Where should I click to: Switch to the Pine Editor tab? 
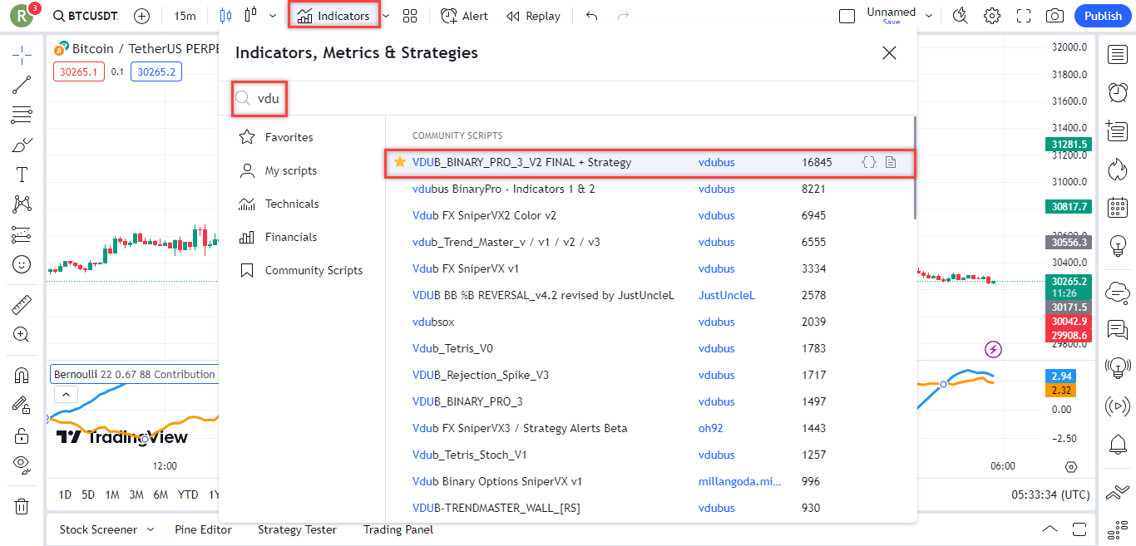[x=203, y=529]
